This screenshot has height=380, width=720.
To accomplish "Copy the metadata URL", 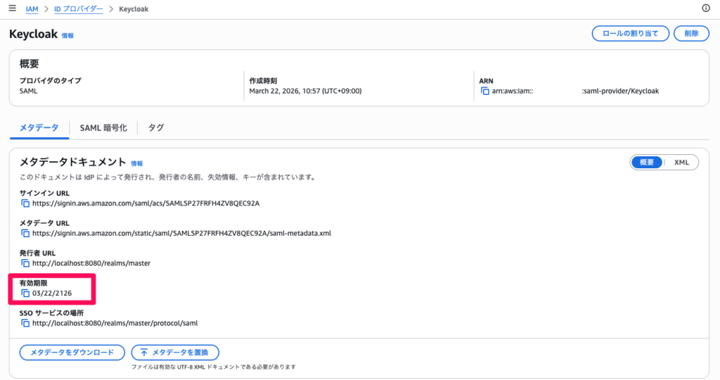I will 25,233.
